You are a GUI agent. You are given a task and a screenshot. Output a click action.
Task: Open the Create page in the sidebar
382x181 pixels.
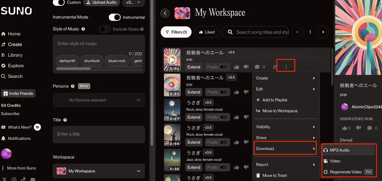pyautogui.click(x=11, y=44)
